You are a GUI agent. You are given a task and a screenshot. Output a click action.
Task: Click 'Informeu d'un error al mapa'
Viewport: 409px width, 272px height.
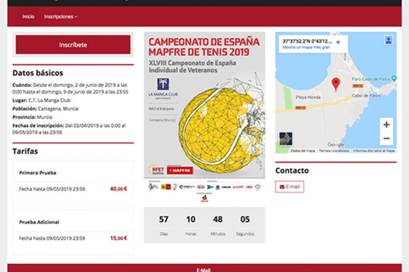coord(374,151)
